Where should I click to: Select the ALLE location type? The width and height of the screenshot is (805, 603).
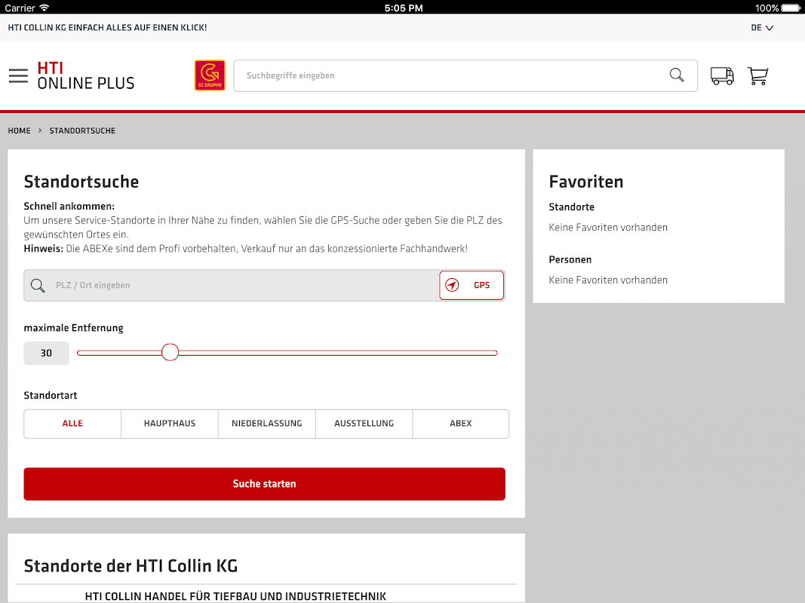[x=72, y=424]
